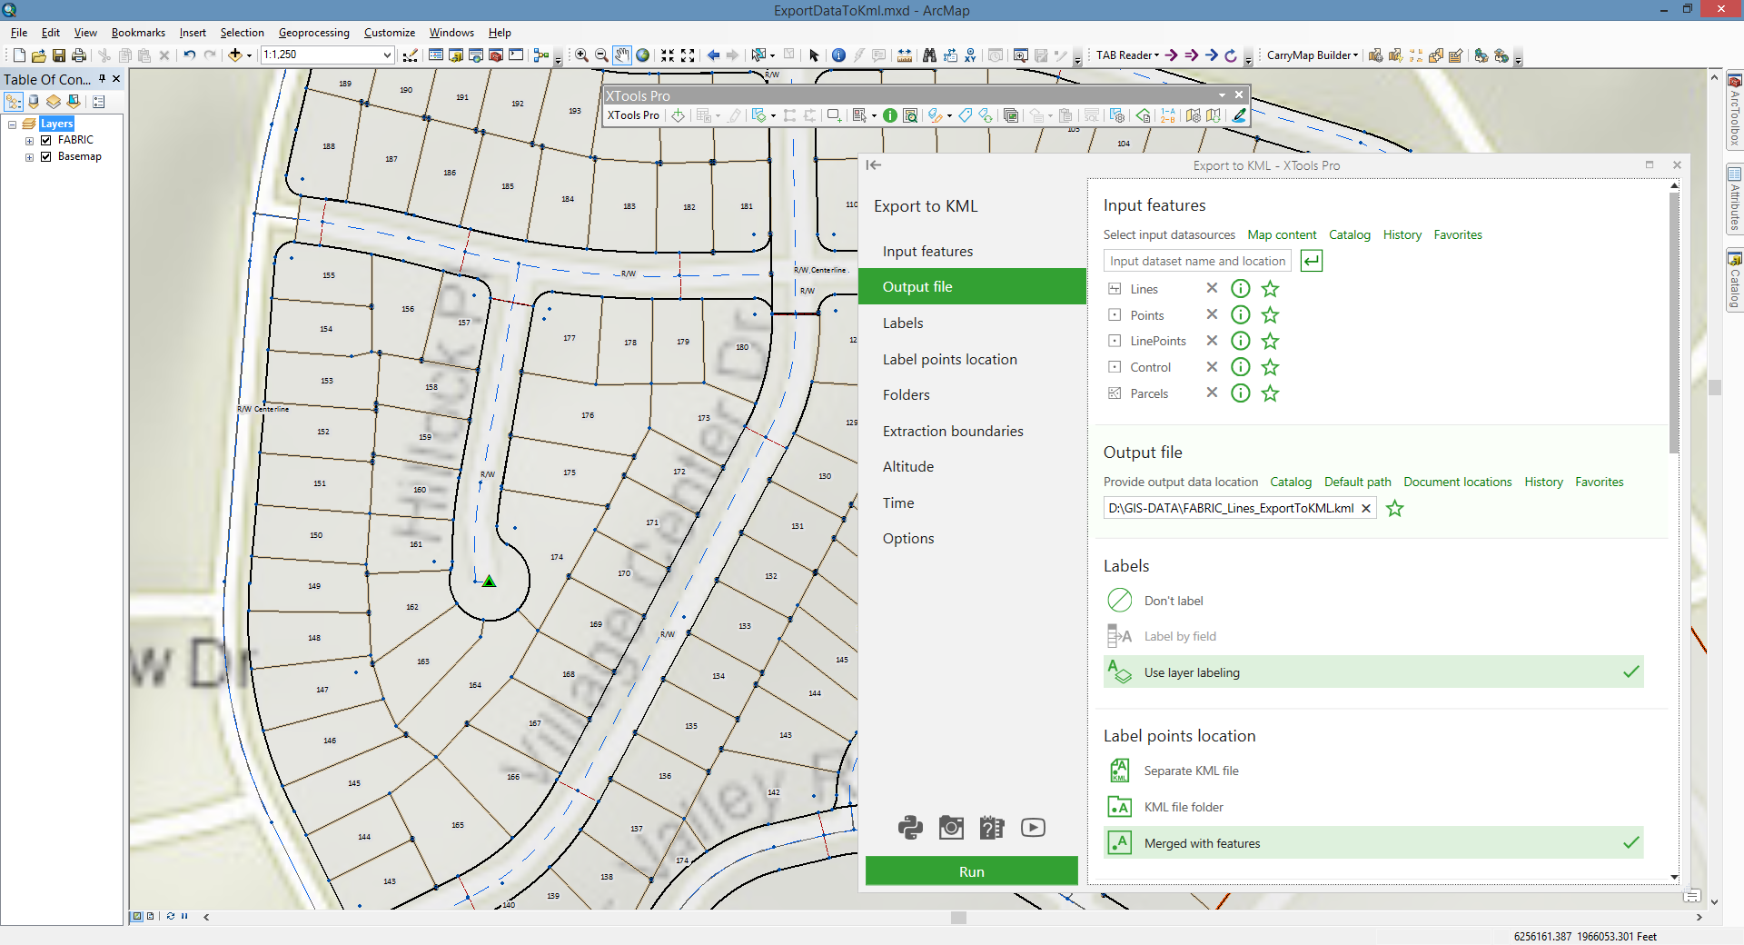Open the TAB Reader dropdown

[1127, 55]
